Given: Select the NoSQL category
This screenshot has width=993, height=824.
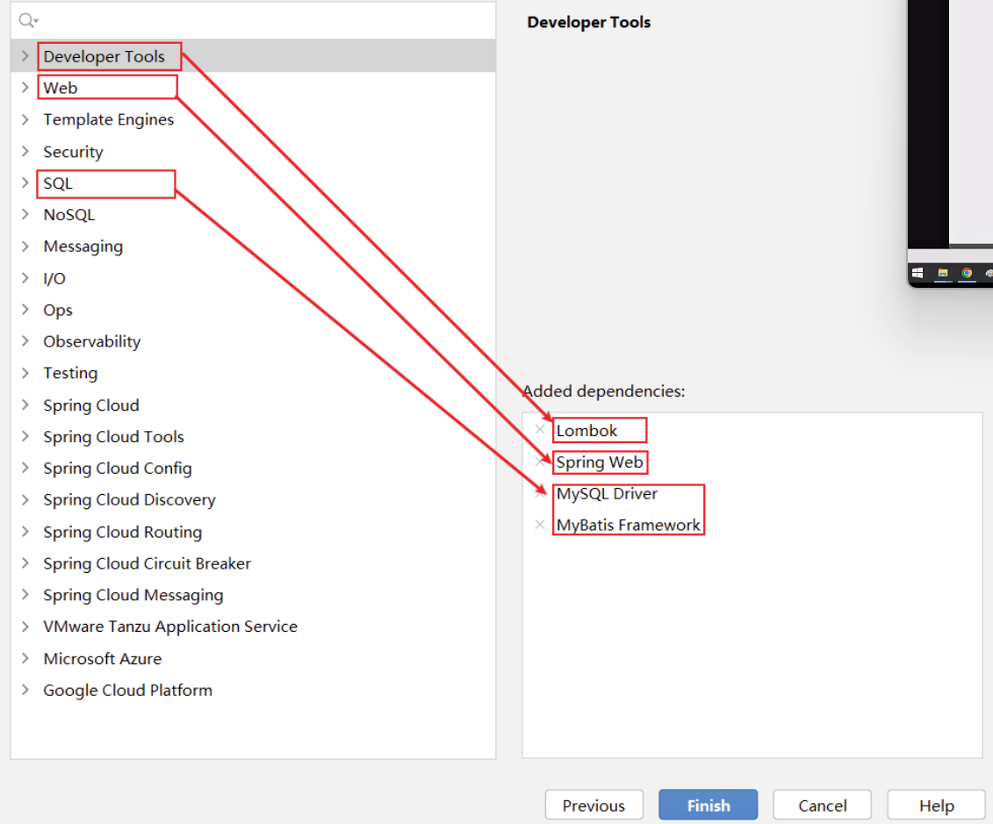Looking at the screenshot, I should pos(69,215).
